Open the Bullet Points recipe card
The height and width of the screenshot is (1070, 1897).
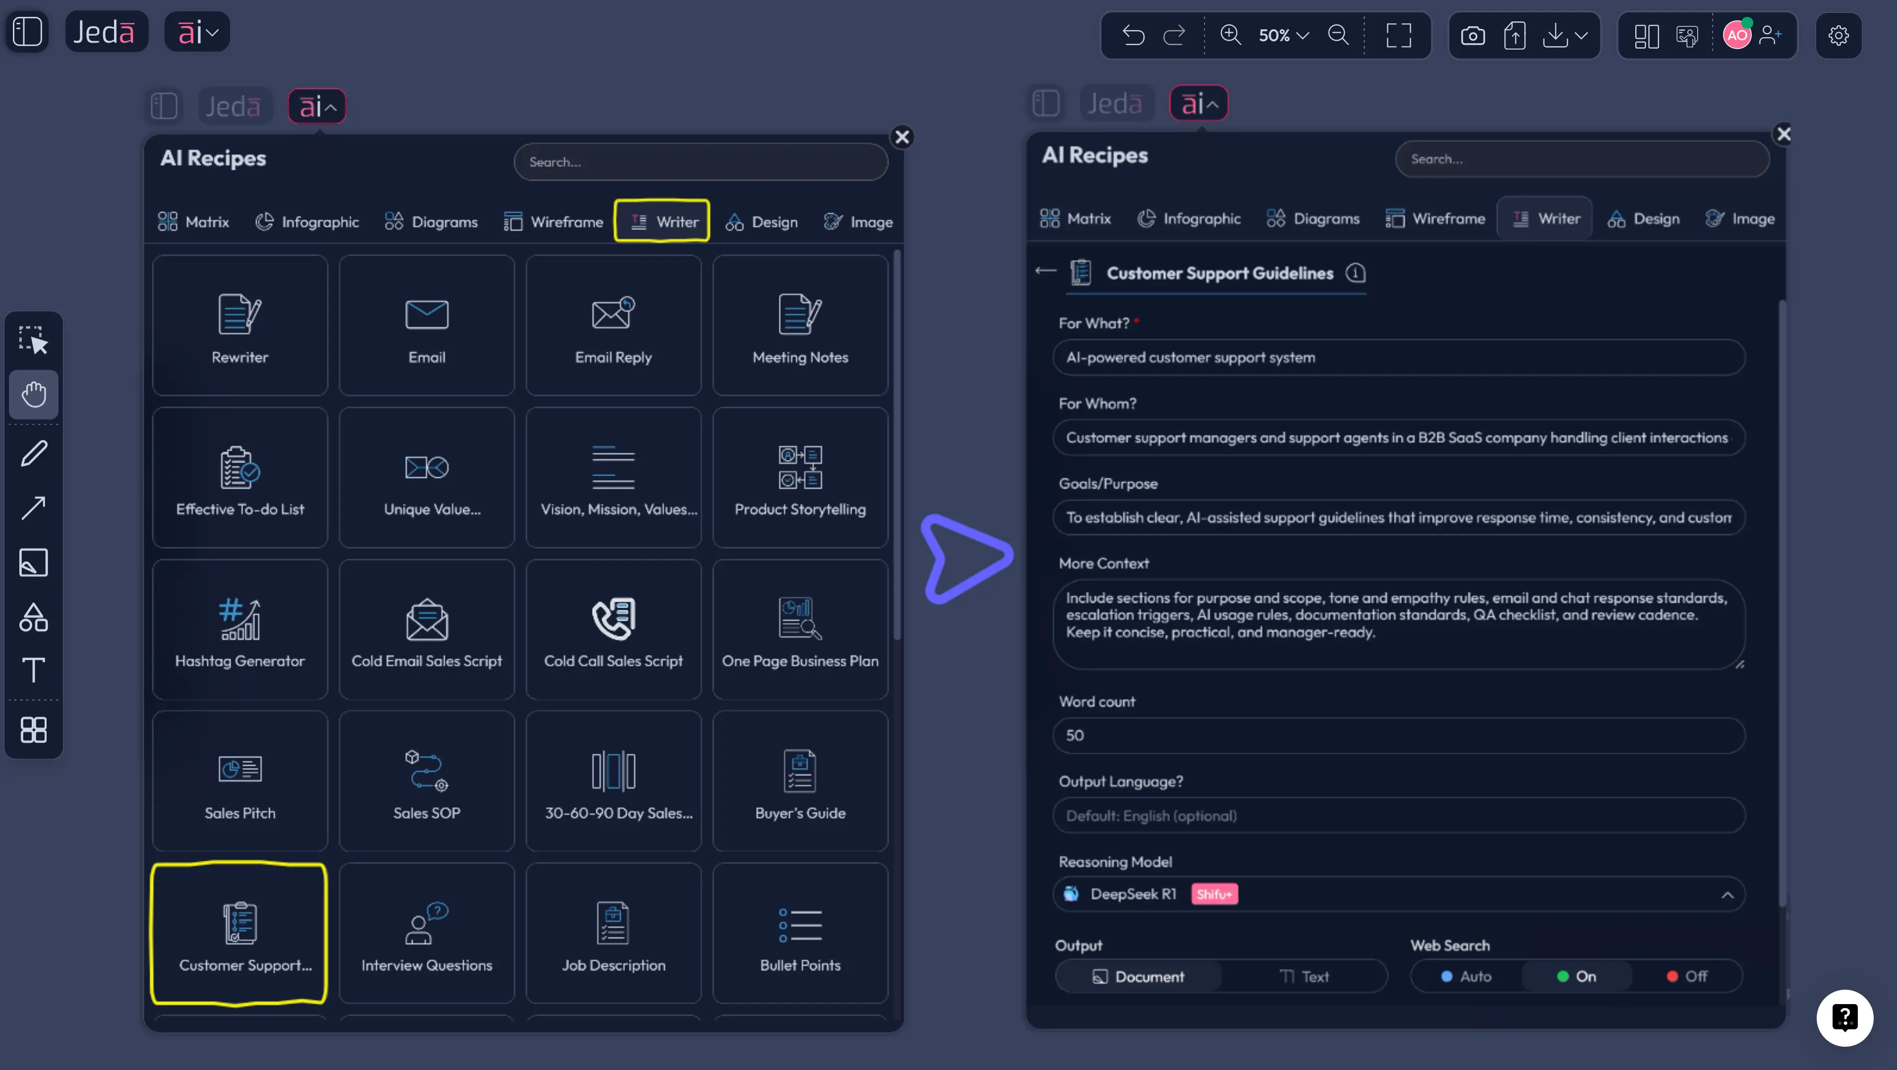801,934
